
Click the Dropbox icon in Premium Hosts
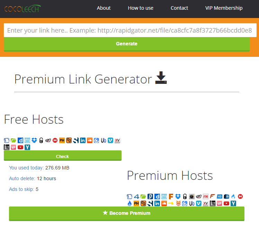178,196
